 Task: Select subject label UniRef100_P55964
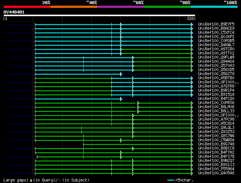pos(216,169)
